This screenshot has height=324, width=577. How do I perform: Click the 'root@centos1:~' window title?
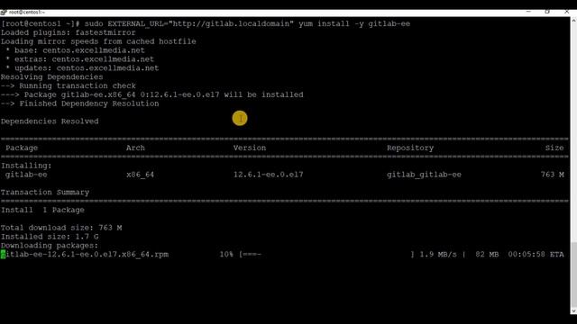click(x=27, y=12)
